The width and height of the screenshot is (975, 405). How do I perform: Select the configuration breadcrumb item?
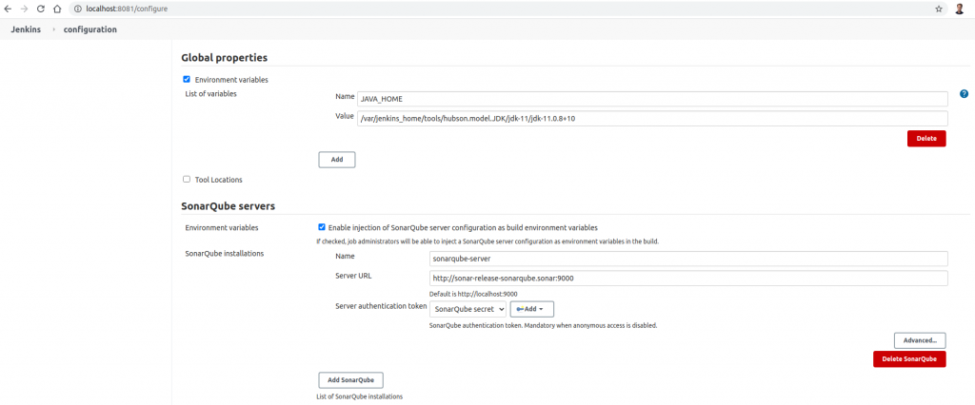90,29
